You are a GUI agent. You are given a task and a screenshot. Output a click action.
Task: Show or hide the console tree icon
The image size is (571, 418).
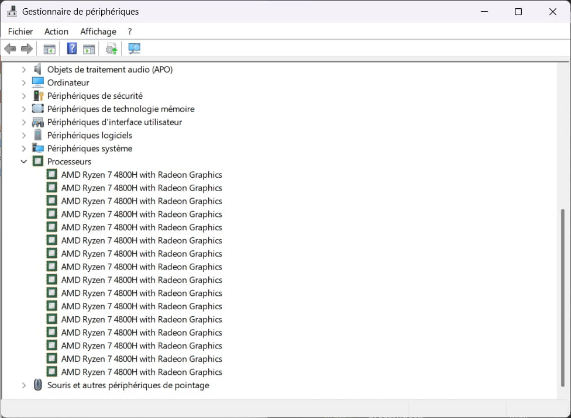point(49,49)
